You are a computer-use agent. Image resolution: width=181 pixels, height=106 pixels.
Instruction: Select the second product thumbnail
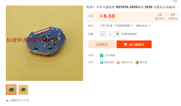pos(23,90)
